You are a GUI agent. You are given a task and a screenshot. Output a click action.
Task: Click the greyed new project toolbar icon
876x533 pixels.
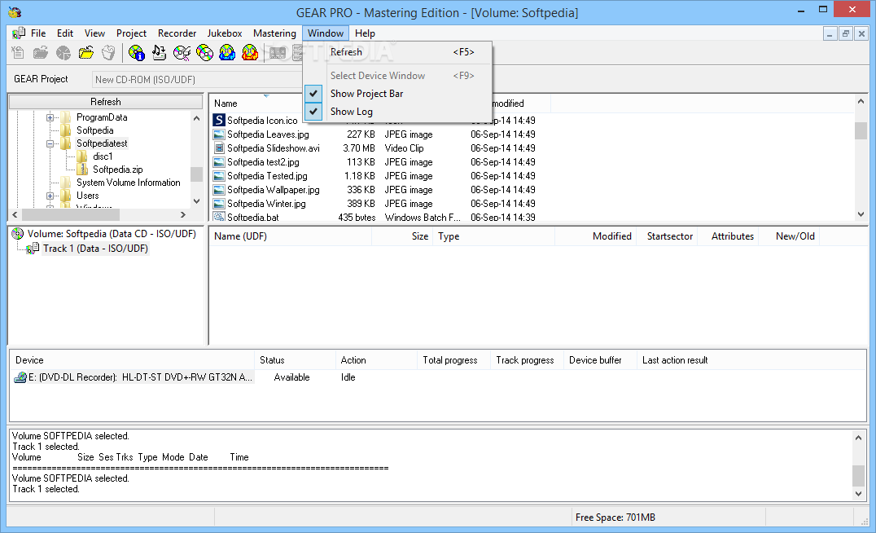(x=18, y=53)
